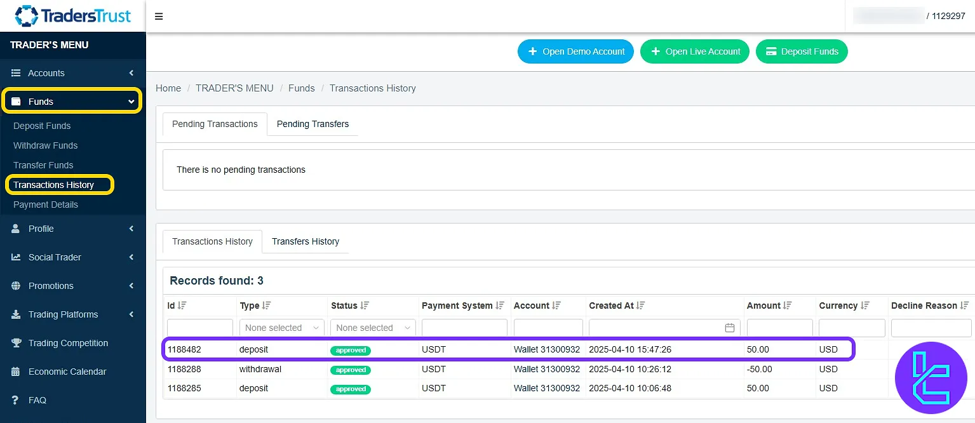Open Transfer Funds in sidebar
The image size is (975, 423).
43,165
